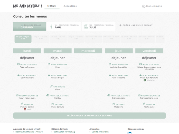Screen dimensions: 179x134
Task: Click the jeudi day header
Action: click(119, 51)
